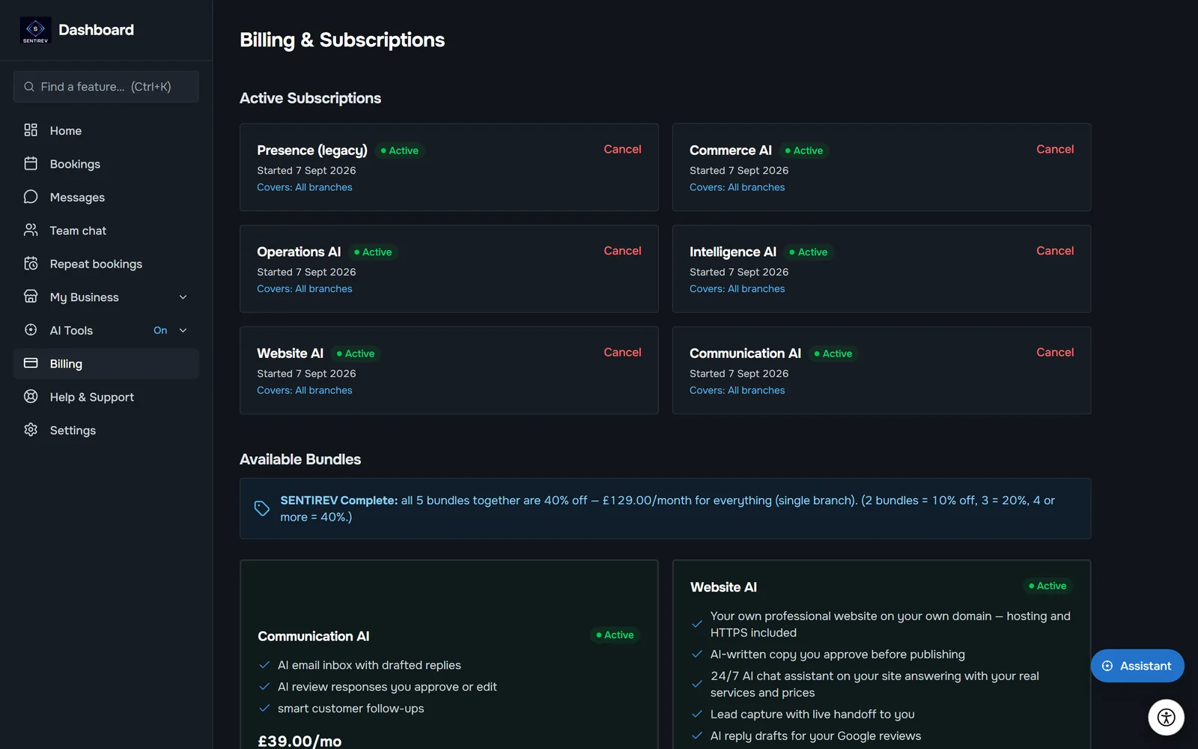Cancel the Commerce AI subscription
This screenshot has width=1198, height=749.
tap(1055, 149)
